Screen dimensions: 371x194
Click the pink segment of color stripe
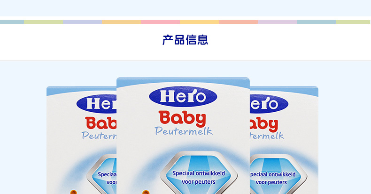point(161,22)
